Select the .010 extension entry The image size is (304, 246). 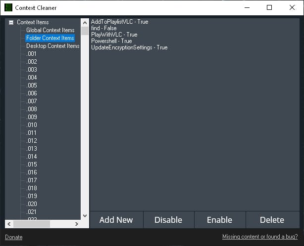click(x=32, y=125)
